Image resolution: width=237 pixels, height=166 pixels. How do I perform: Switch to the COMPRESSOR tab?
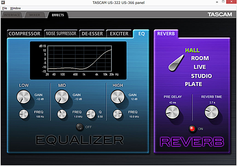pyautogui.click(x=24, y=34)
